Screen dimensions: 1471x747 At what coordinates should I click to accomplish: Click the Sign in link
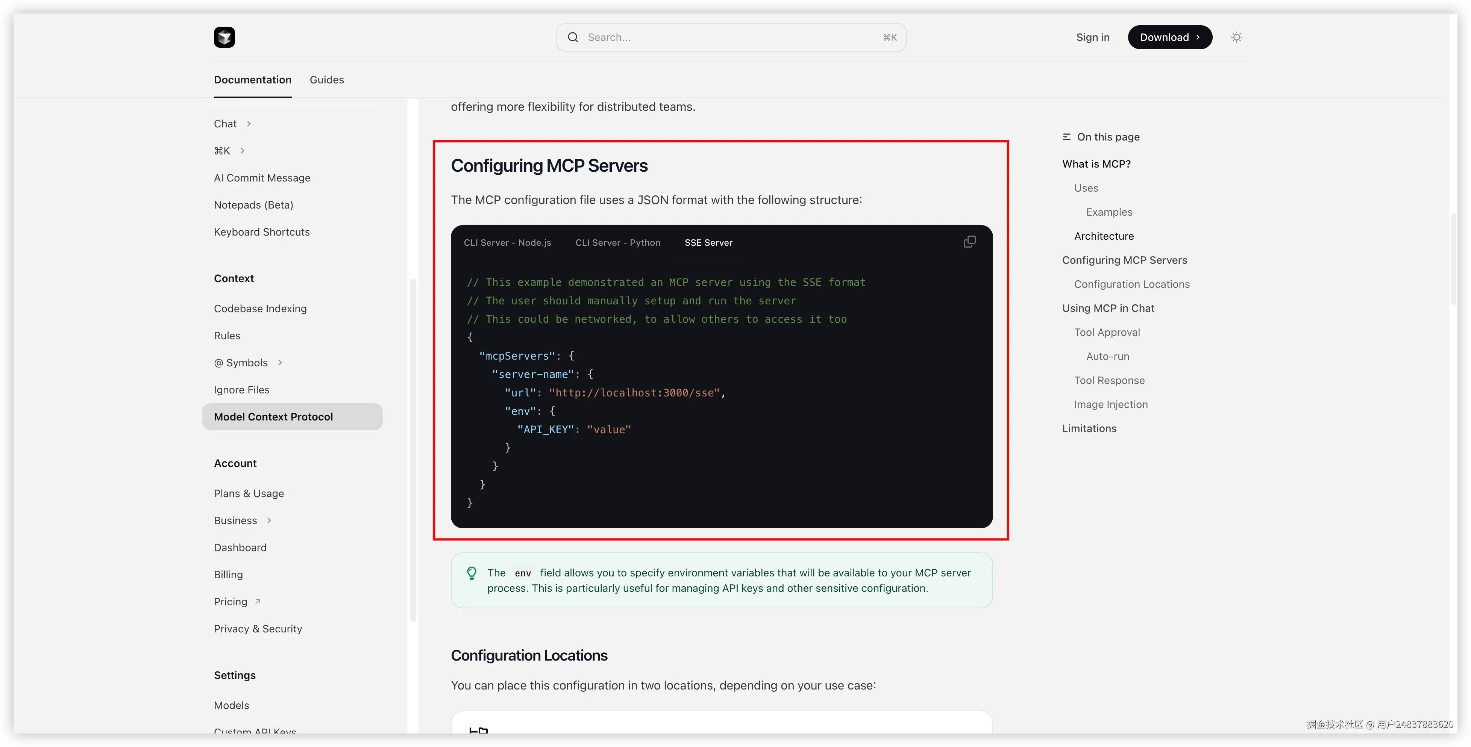[1092, 37]
